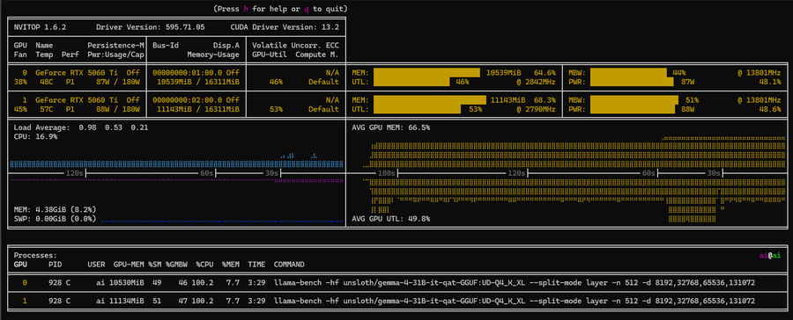This screenshot has width=793, height=320.
Task: Click the AVG GPU UTL: 49.8% label
Action: click(x=391, y=219)
